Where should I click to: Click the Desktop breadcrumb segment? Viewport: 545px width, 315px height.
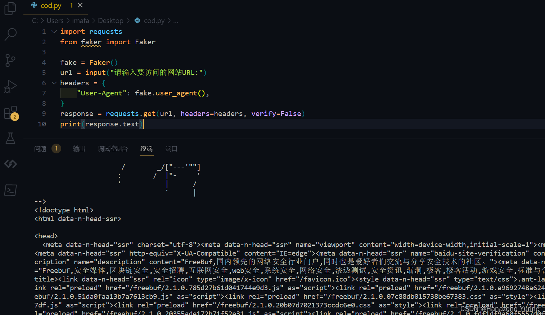(x=111, y=21)
